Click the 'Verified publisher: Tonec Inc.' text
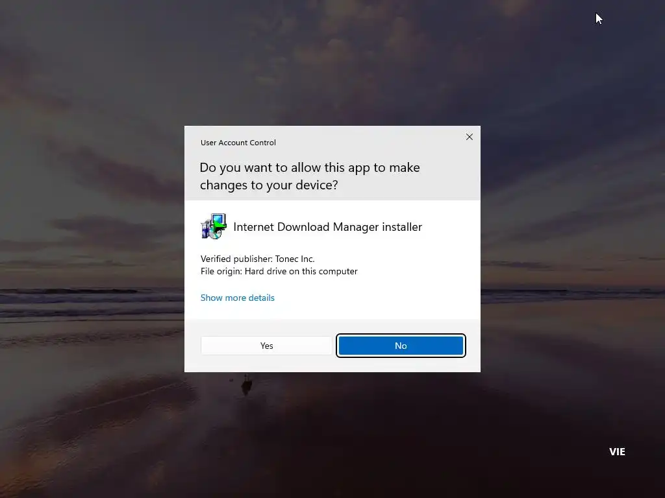Screen dimensions: 665x498 (x=257, y=259)
